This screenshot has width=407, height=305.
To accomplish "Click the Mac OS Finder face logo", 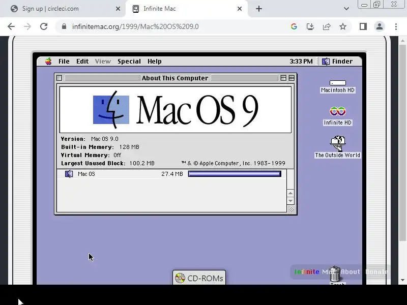I will click(111, 110).
